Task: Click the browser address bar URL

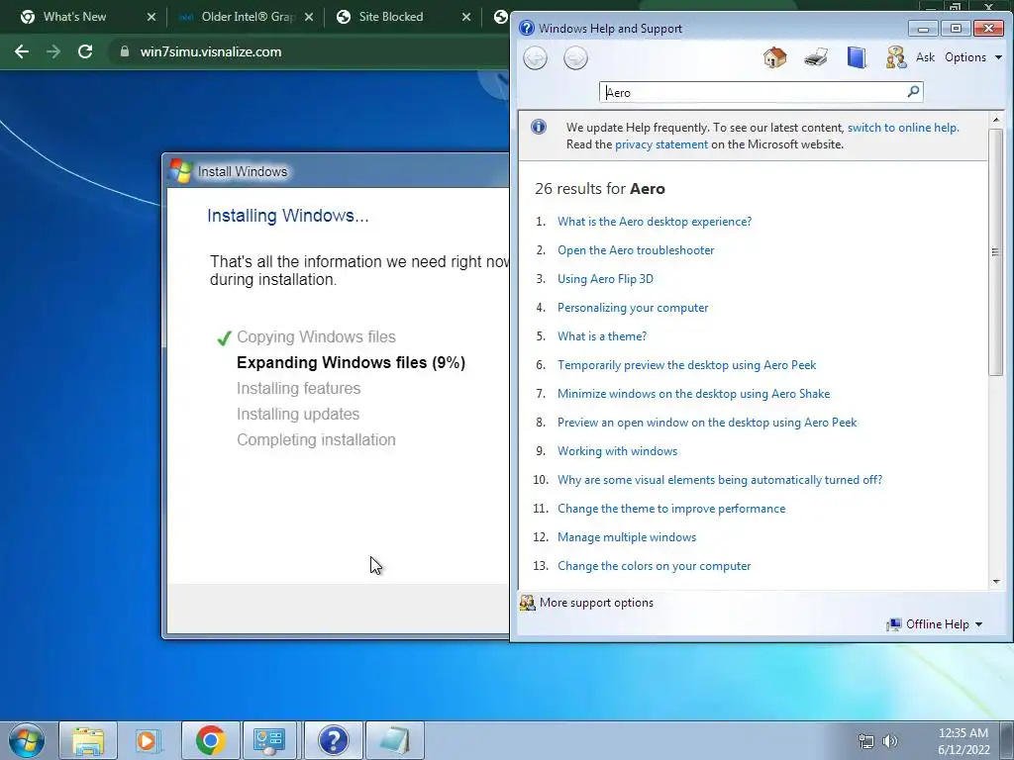Action: [x=211, y=51]
